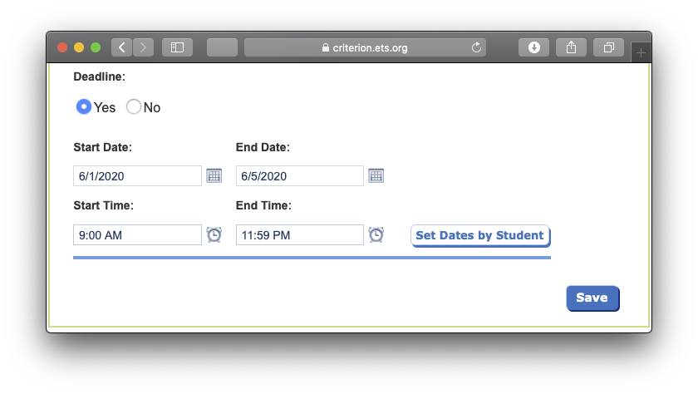Select the Yes deadline option
This screenshot has height=394, width=698.
[x=84, y=107]
